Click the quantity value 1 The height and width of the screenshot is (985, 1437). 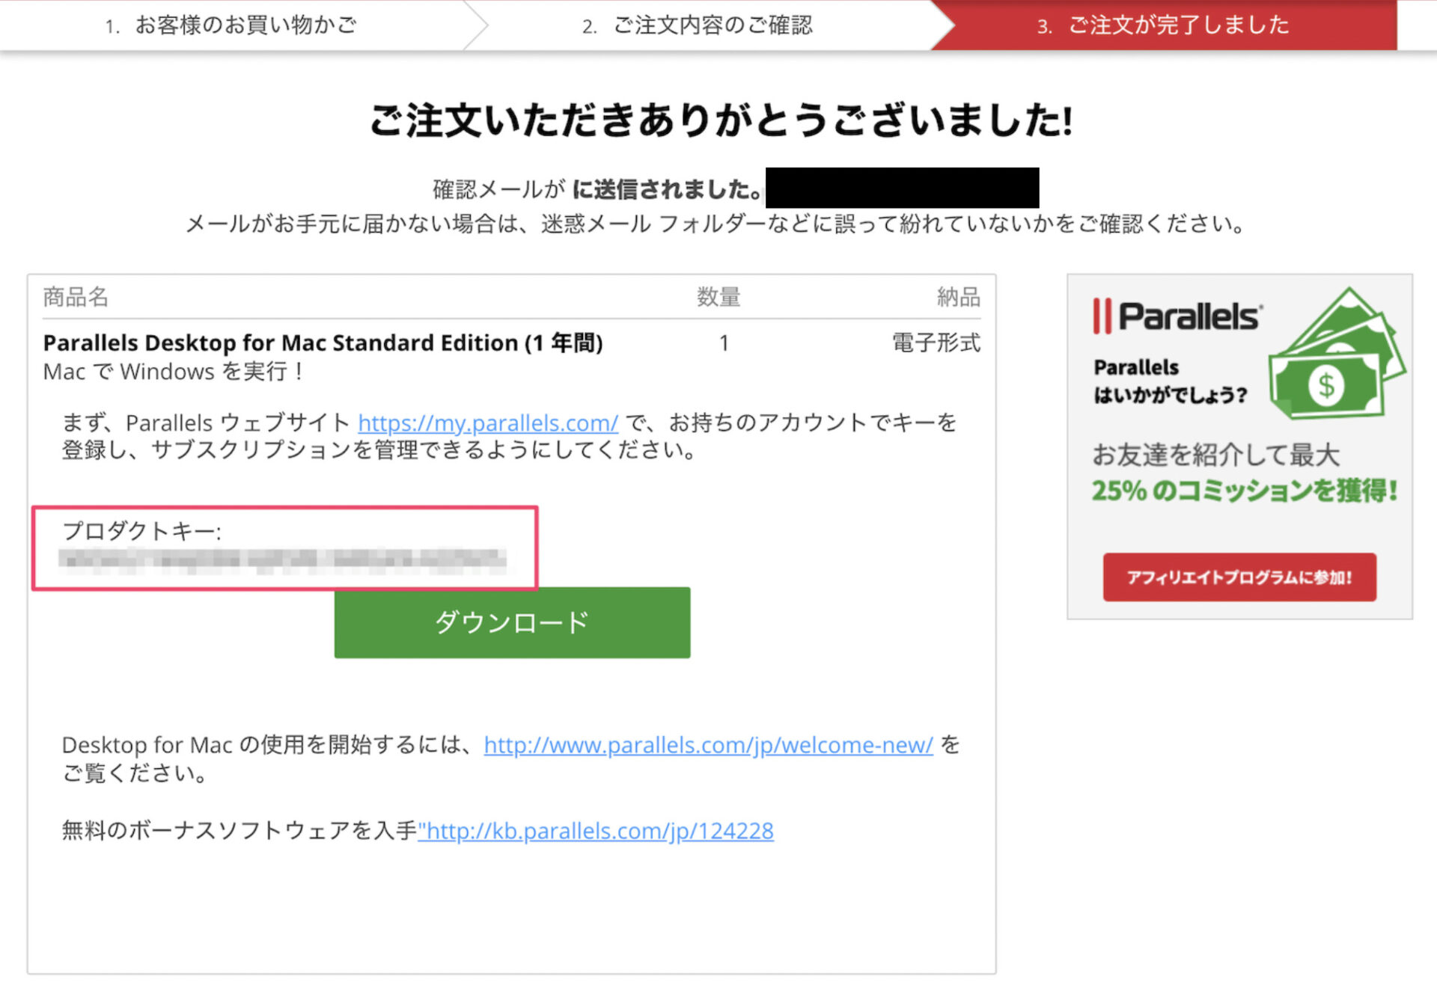724,343
